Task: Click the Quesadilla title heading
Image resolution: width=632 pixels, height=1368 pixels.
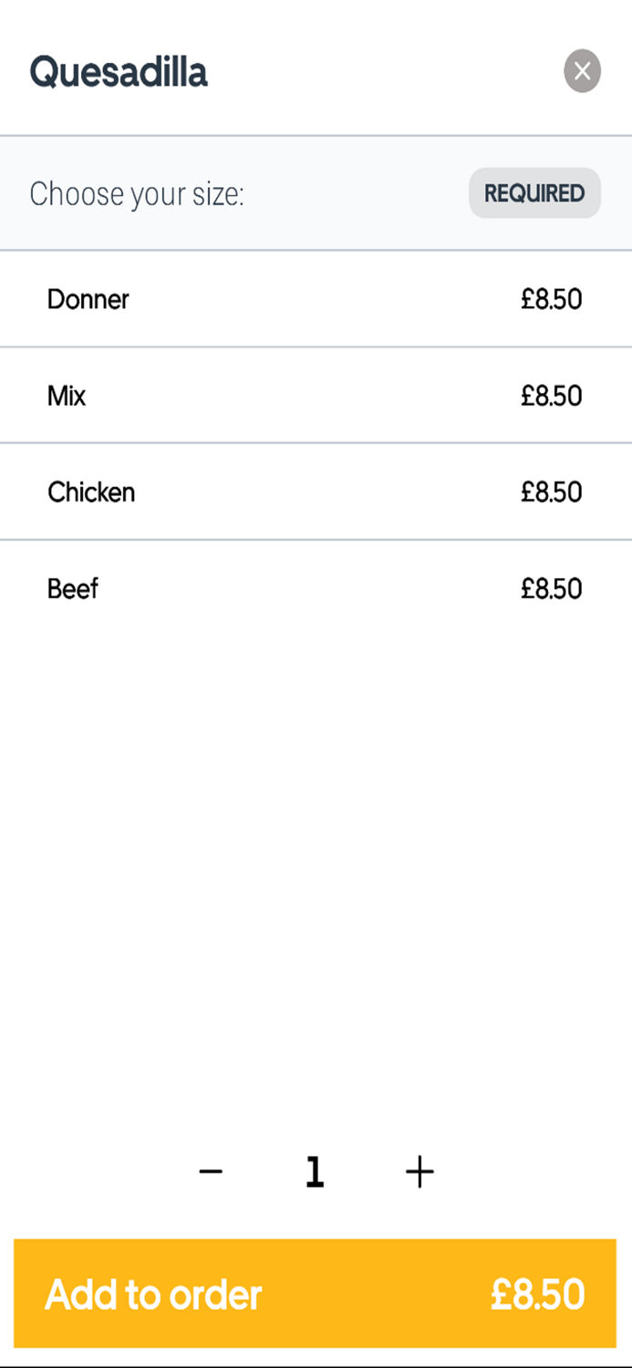Action: 119,70
